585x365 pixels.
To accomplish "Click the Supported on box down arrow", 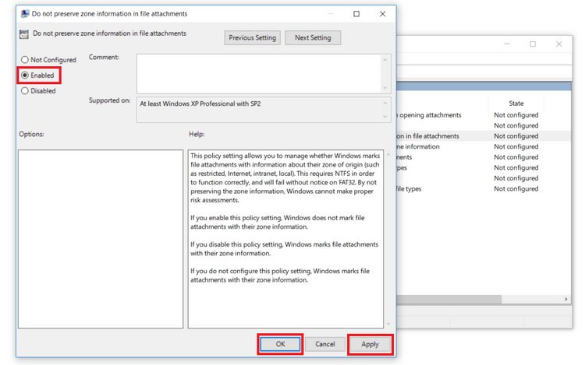I will [x=385, y=117].
